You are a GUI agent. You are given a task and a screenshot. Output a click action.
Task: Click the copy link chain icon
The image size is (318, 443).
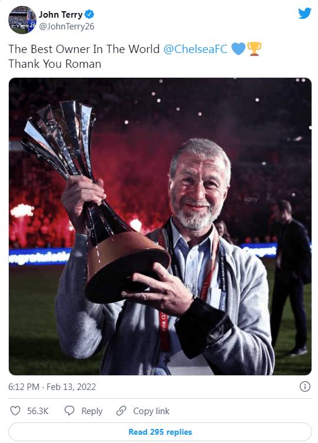pos(121,411)
